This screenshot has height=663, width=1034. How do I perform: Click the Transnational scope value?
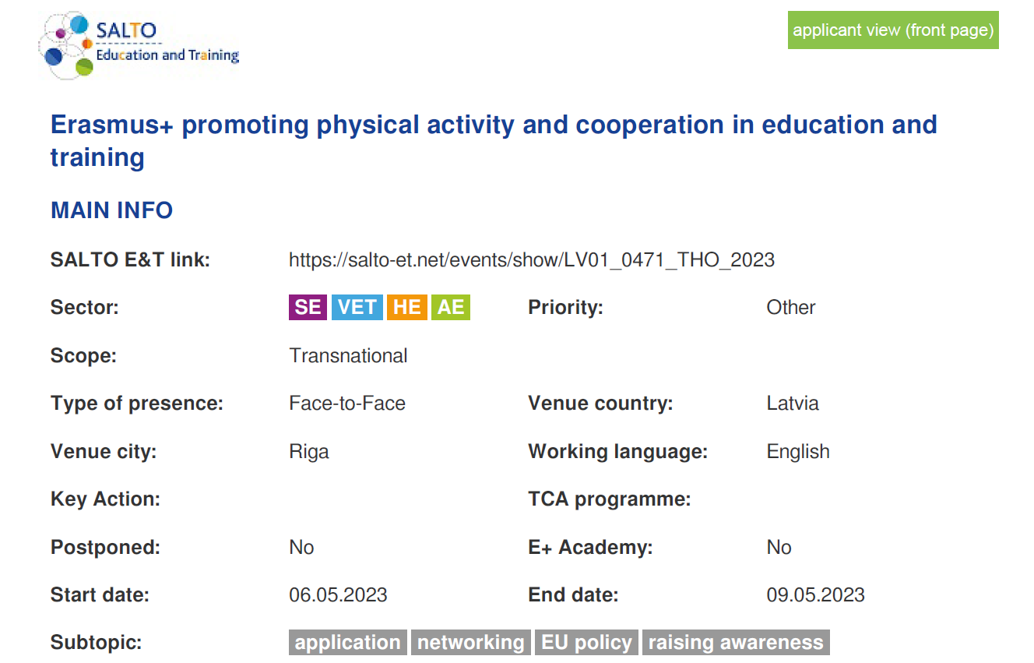pyautogui.click(x=348, y=356)
